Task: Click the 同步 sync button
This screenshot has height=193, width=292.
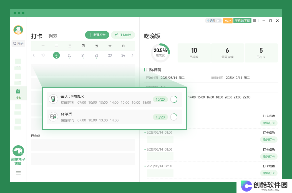Action: (18, 43)
